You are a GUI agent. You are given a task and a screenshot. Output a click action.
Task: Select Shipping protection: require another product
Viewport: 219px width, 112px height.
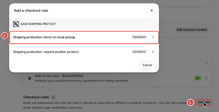coord(84,52)
